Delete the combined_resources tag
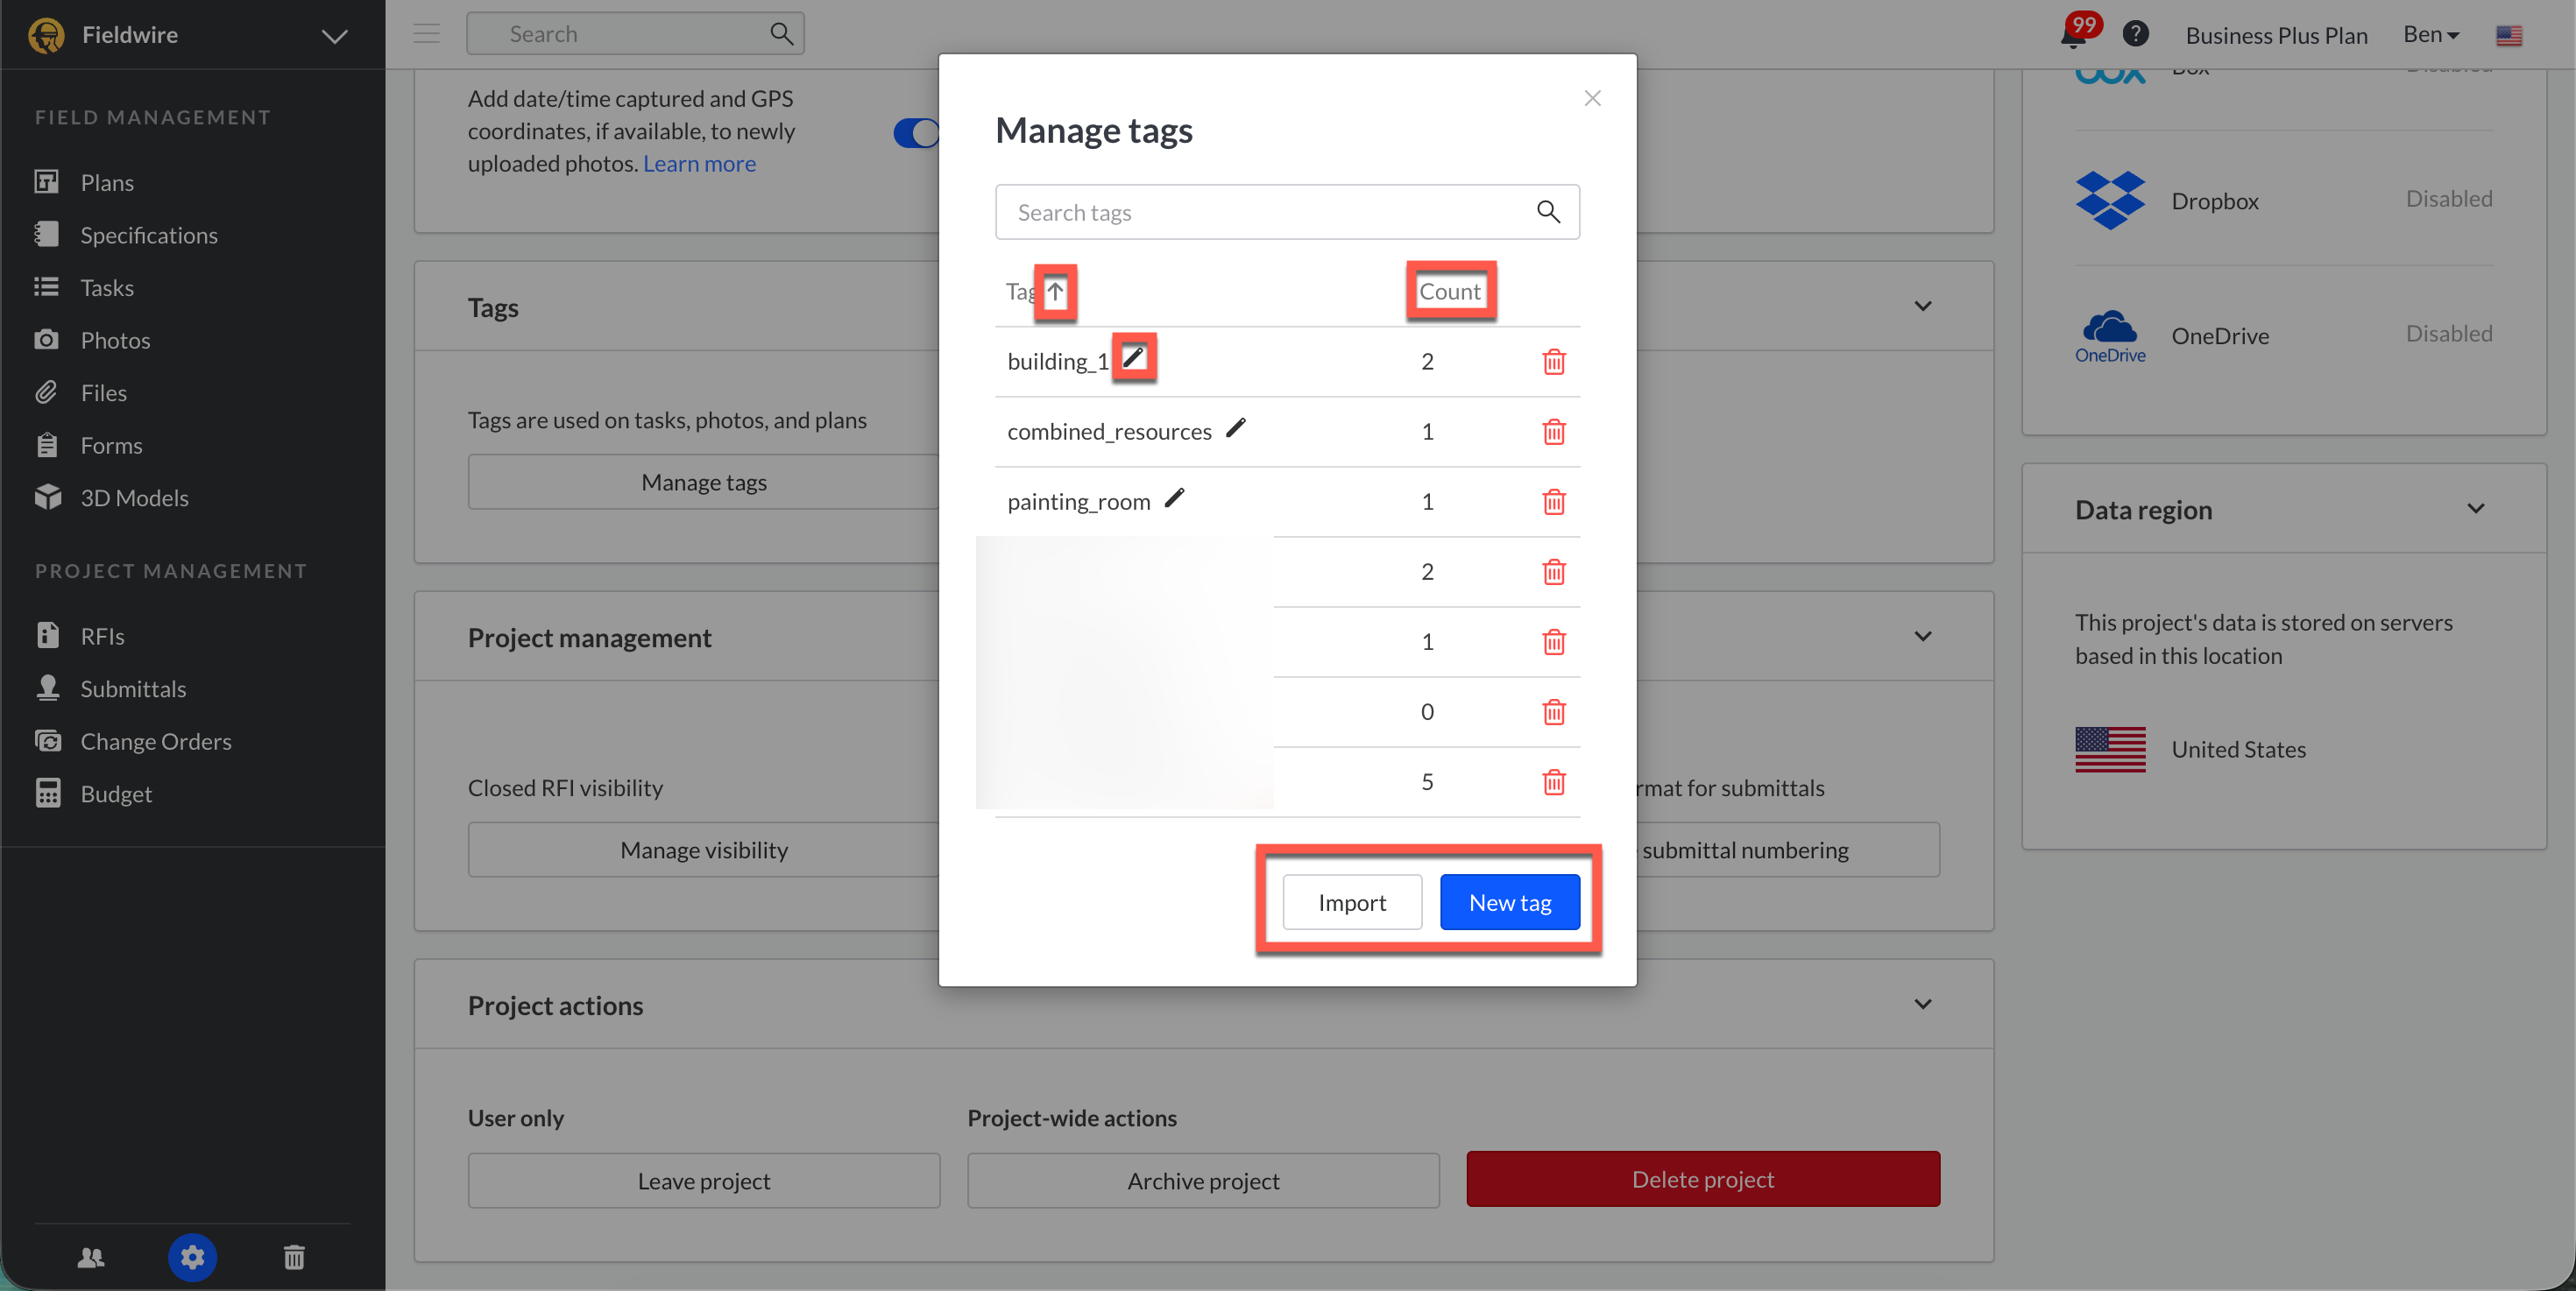Image resolution: width=2576 pixels, height=1291 pixels. [1553, 432]
